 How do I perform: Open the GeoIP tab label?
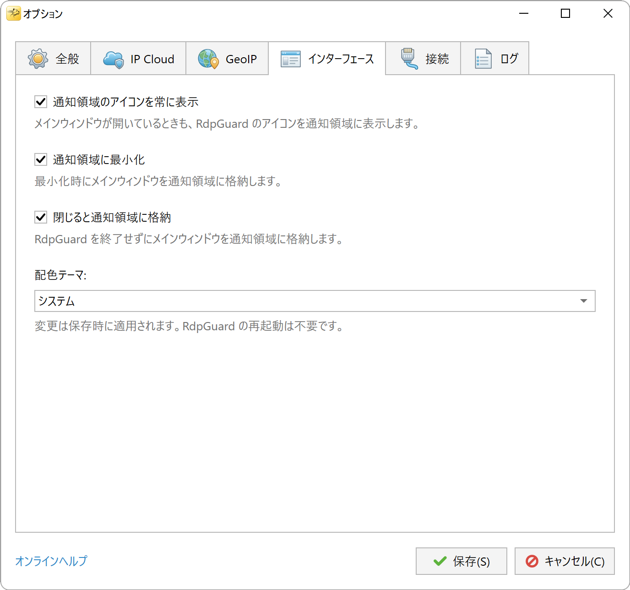click(x=241, y=59)
